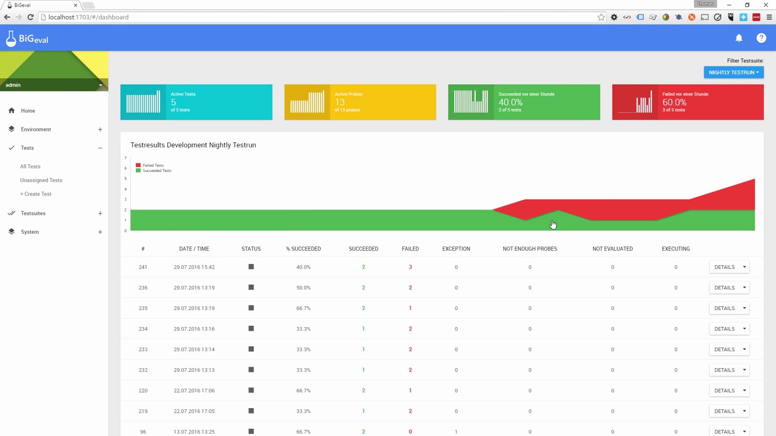Reload the page with browser refresh icon
776x436 pixels.
pyautogui.click(x=30, y=17)
